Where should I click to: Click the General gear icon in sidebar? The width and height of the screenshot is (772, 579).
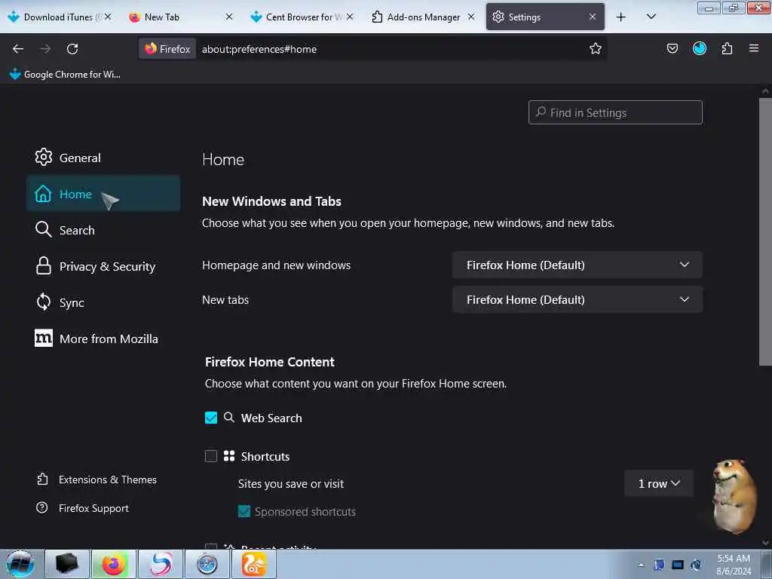pos(43,157)
